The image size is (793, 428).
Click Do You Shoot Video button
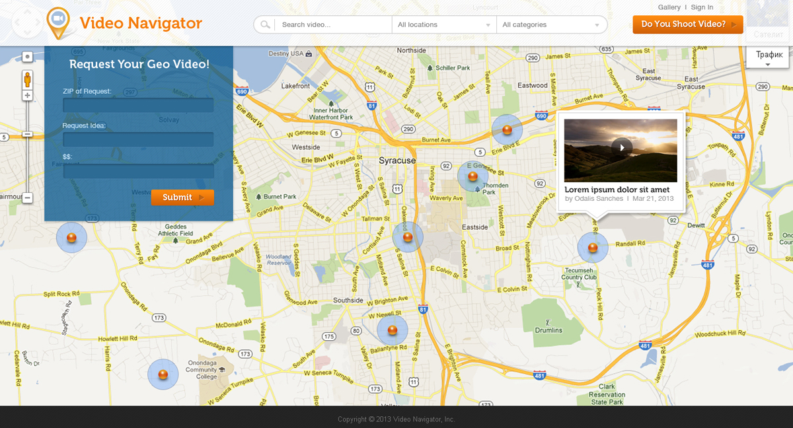pyautogui.click(x=688, y=24)
